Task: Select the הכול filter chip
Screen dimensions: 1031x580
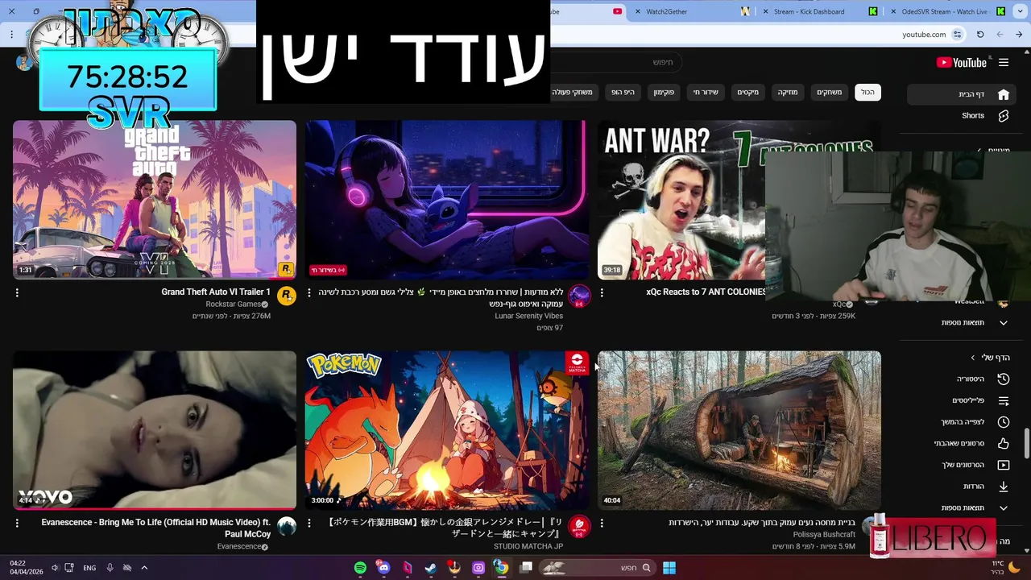Action: tap(867, 93)
